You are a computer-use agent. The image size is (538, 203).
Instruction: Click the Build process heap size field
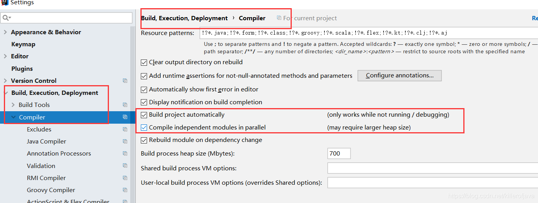pyautogui.click(x=339, y=154)
